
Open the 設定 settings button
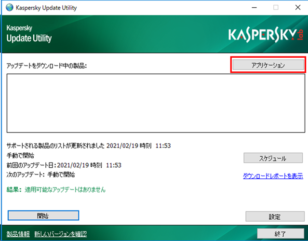[275, 216]
